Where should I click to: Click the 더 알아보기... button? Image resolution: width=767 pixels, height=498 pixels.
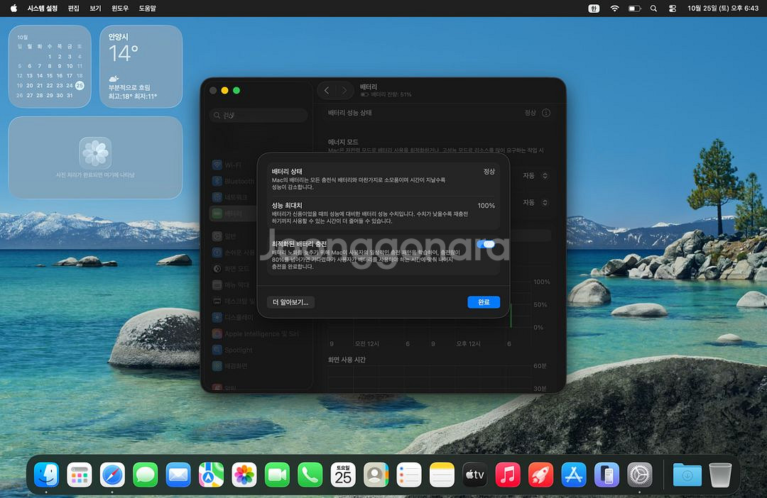coord(291,302)
